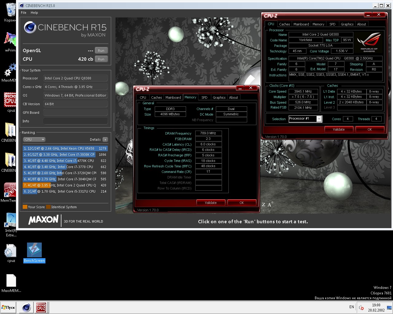Screen dimensions: 393x314
Task: Click the brown Identical System swatch
Action: coord(48,207)
